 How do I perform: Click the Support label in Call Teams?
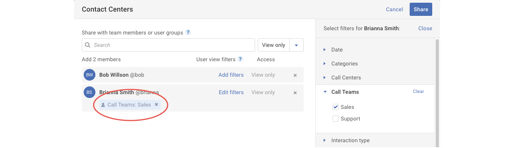click(x=350, y=119)
